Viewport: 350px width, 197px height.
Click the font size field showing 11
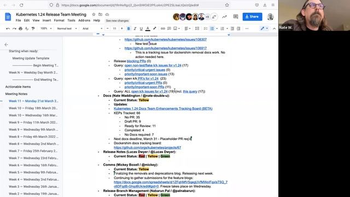pyautogui.click(x=114, y=28)
